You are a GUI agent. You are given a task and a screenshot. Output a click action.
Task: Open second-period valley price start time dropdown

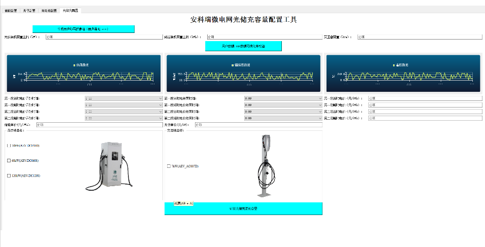tap(124, 112)
